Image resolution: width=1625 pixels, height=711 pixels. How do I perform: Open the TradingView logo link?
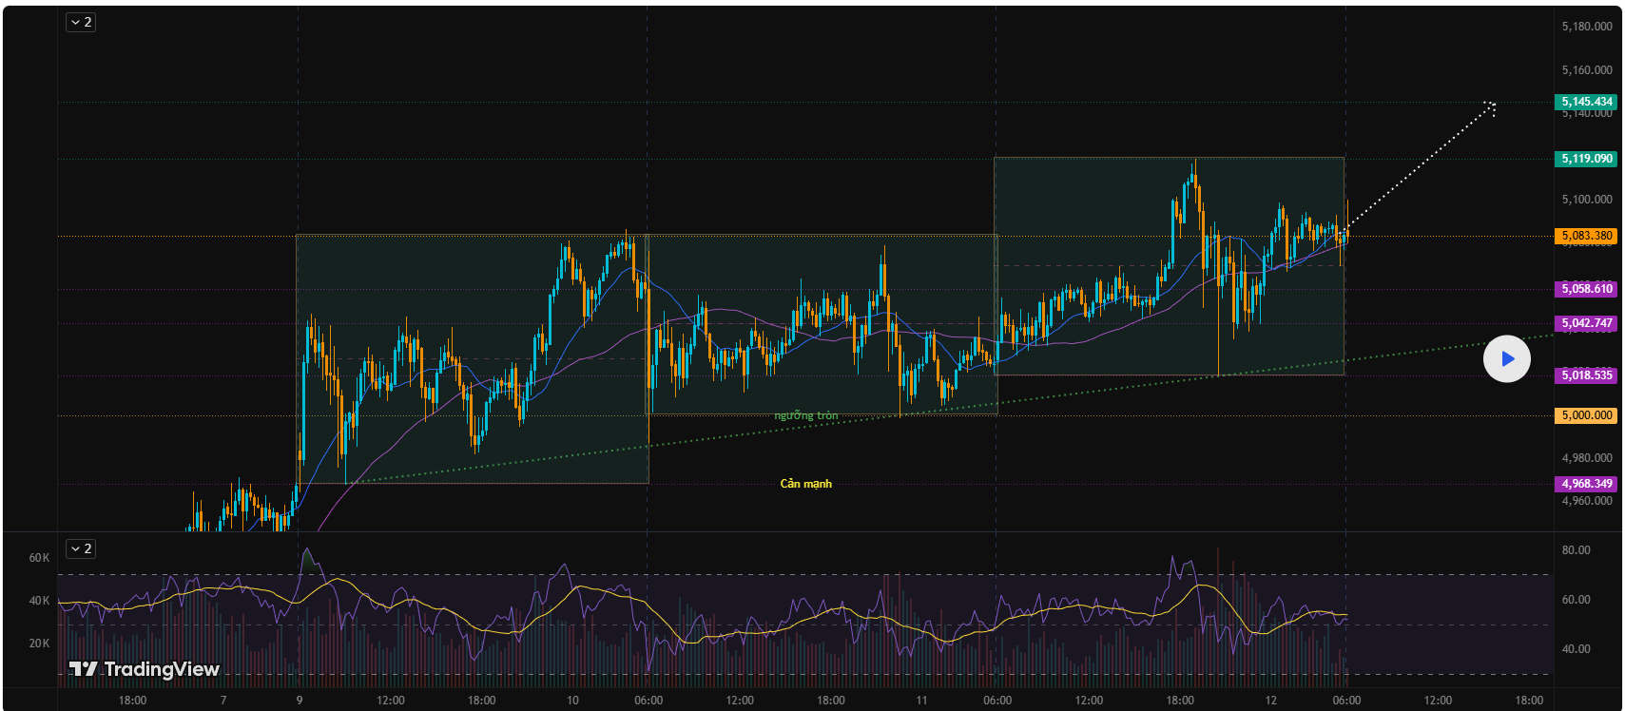145,669
